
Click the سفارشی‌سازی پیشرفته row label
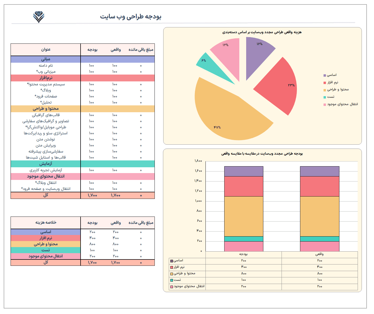point(46,151)
